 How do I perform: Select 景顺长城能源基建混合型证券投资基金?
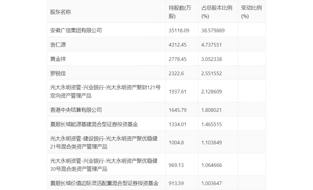(x=94, y=124)
